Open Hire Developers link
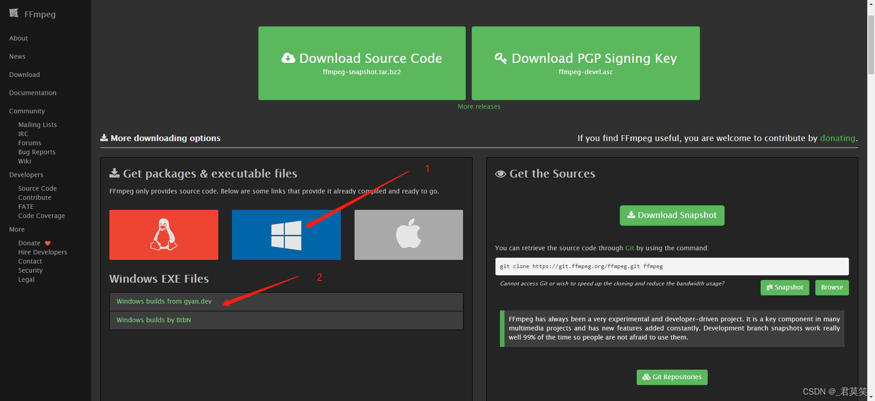The image size is (875, 401). (42, 252)
